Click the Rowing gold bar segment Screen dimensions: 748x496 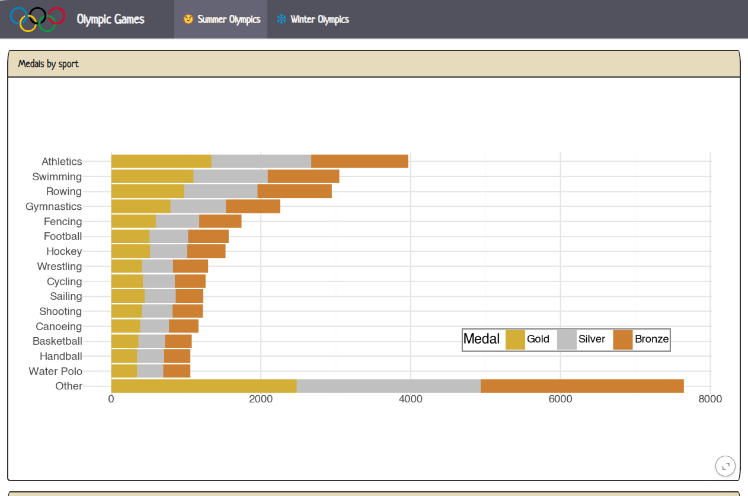(x=148, y=191)
